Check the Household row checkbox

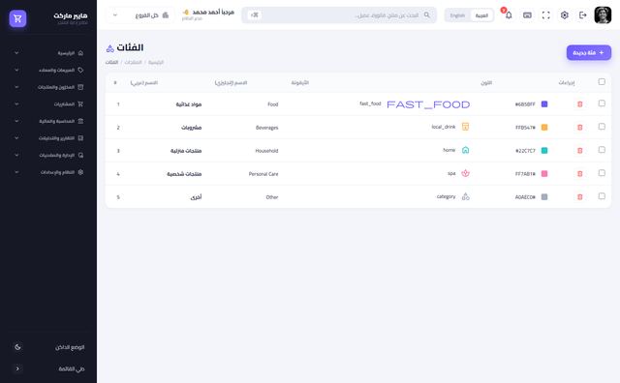602,150
